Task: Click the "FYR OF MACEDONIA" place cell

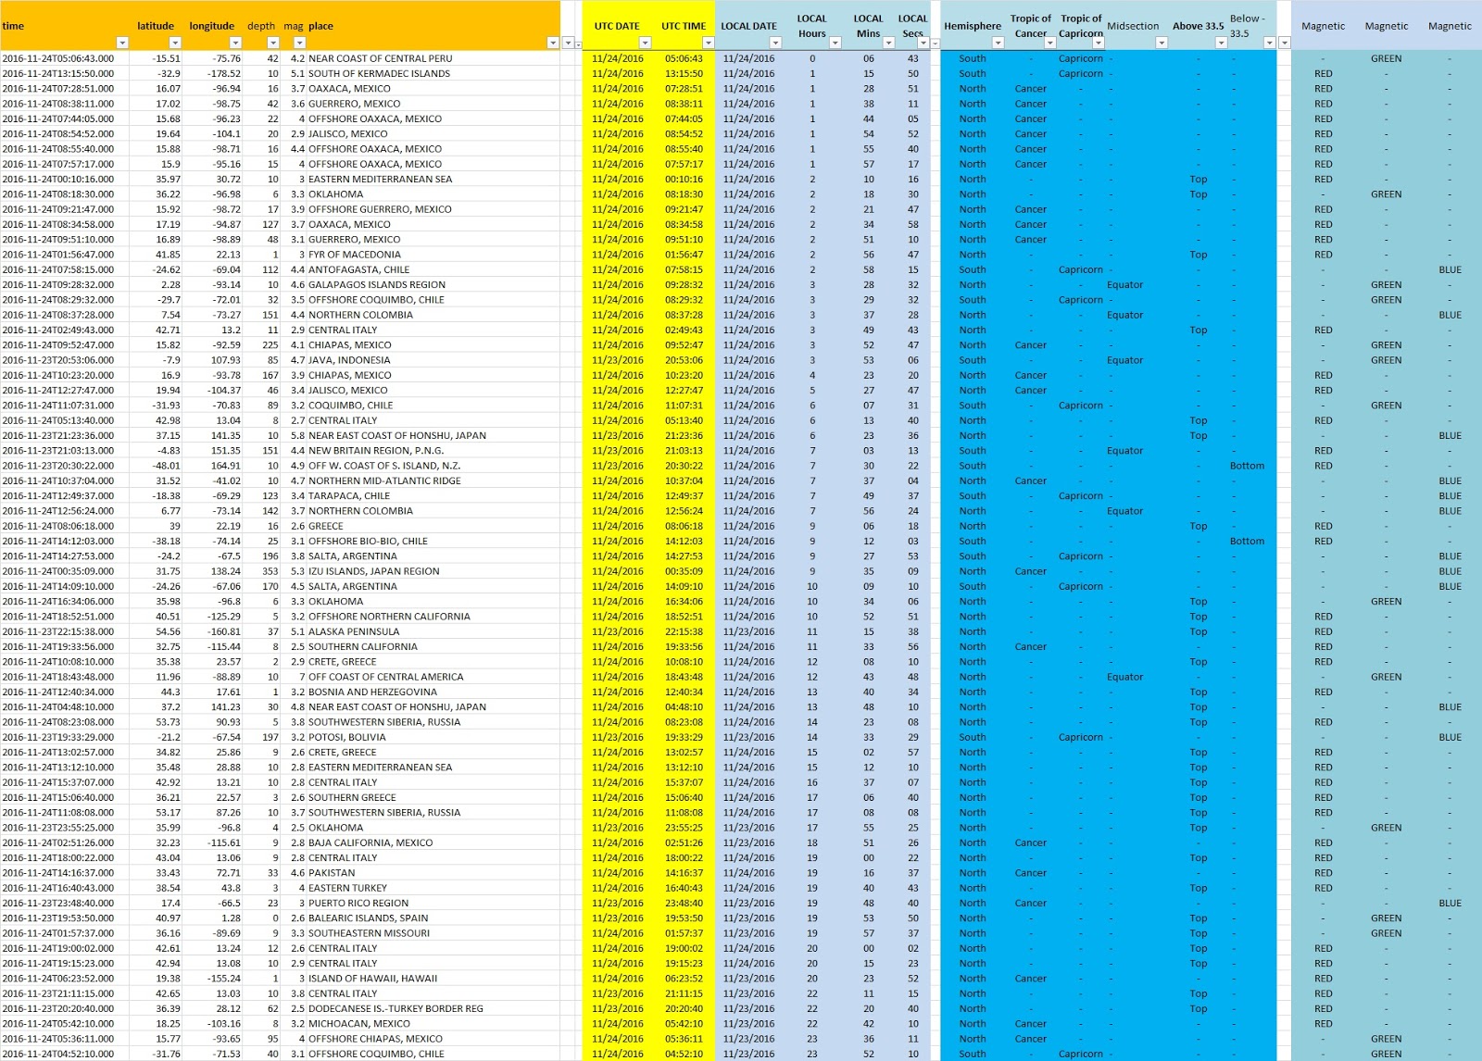Action: pos(433,255)
